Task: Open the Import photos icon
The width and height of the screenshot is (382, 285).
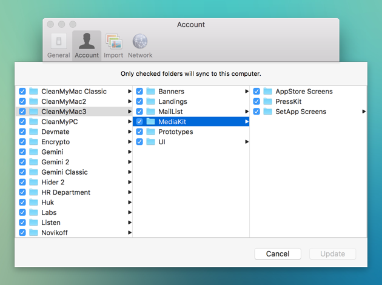Action: pos(113,41)
